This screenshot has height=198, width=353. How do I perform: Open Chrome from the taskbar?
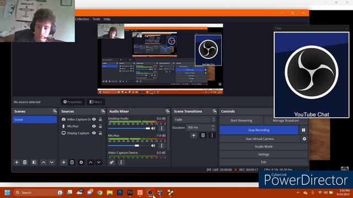(99, 193)
